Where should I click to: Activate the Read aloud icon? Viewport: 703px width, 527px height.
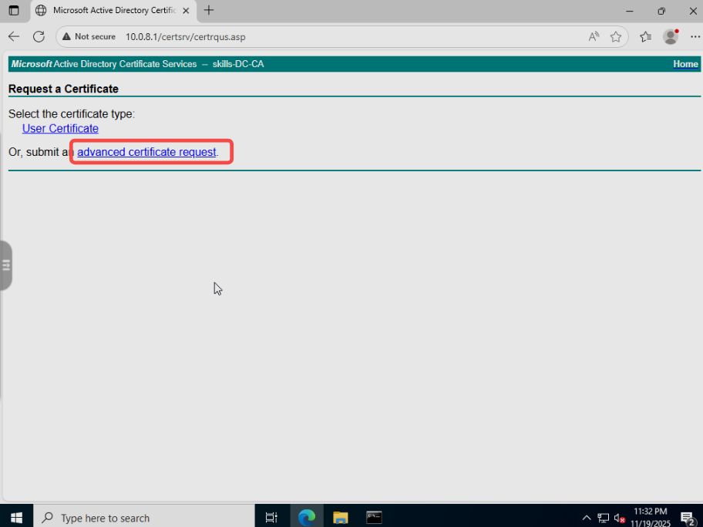click(594, 37)
